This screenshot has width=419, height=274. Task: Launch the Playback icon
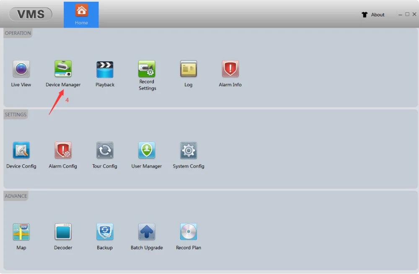[105, 69]
